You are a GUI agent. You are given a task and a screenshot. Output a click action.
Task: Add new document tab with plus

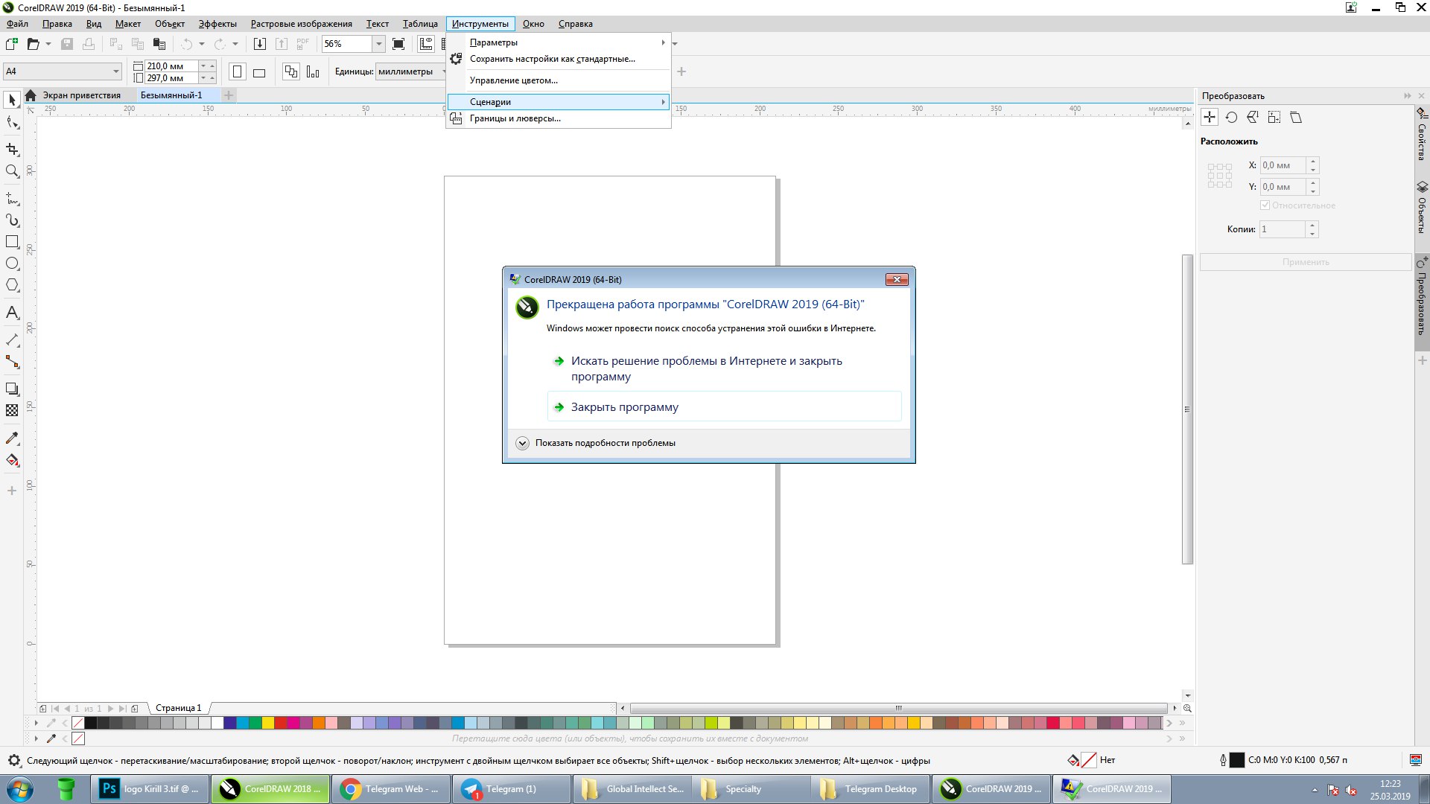229,95
